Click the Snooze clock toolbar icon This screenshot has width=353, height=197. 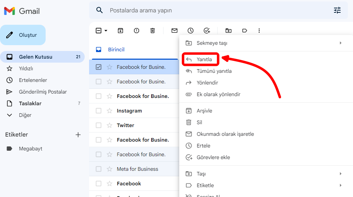click(x=191, y=31)
